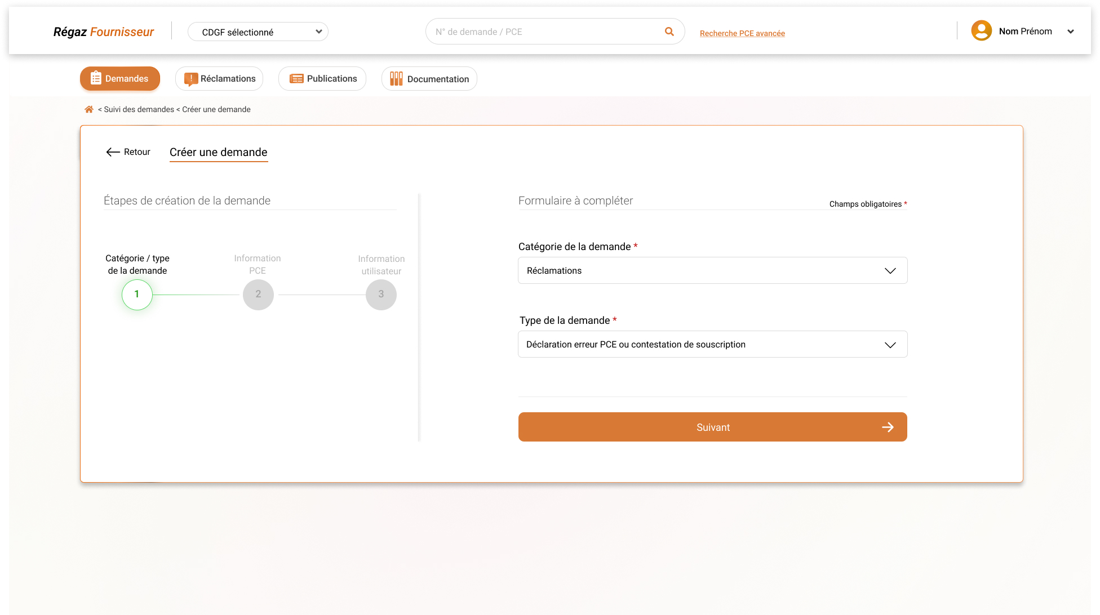Click the search magnifier icon
The height and width of the screenshot is (615, 1100).
point(669,32)
